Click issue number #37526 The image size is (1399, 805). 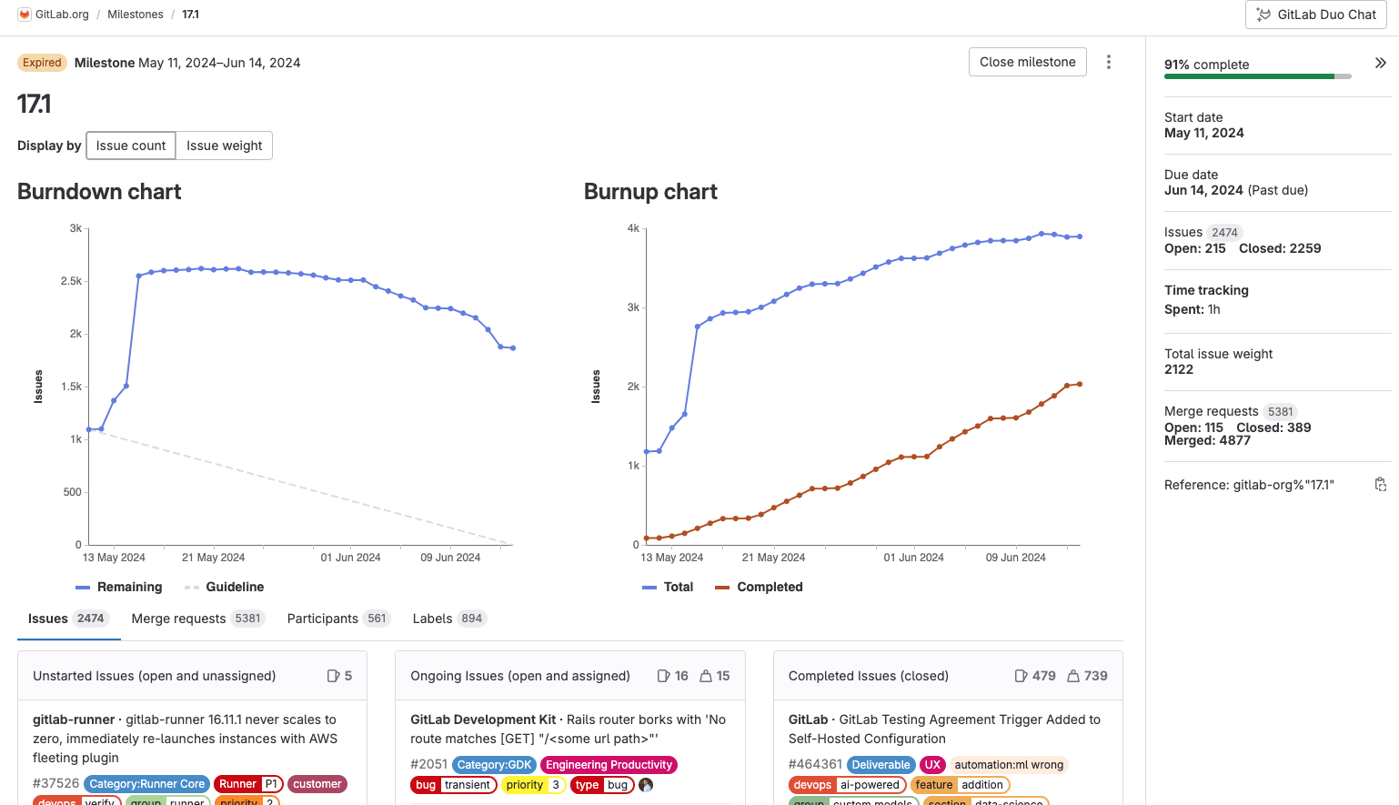(x=56, y=783)
